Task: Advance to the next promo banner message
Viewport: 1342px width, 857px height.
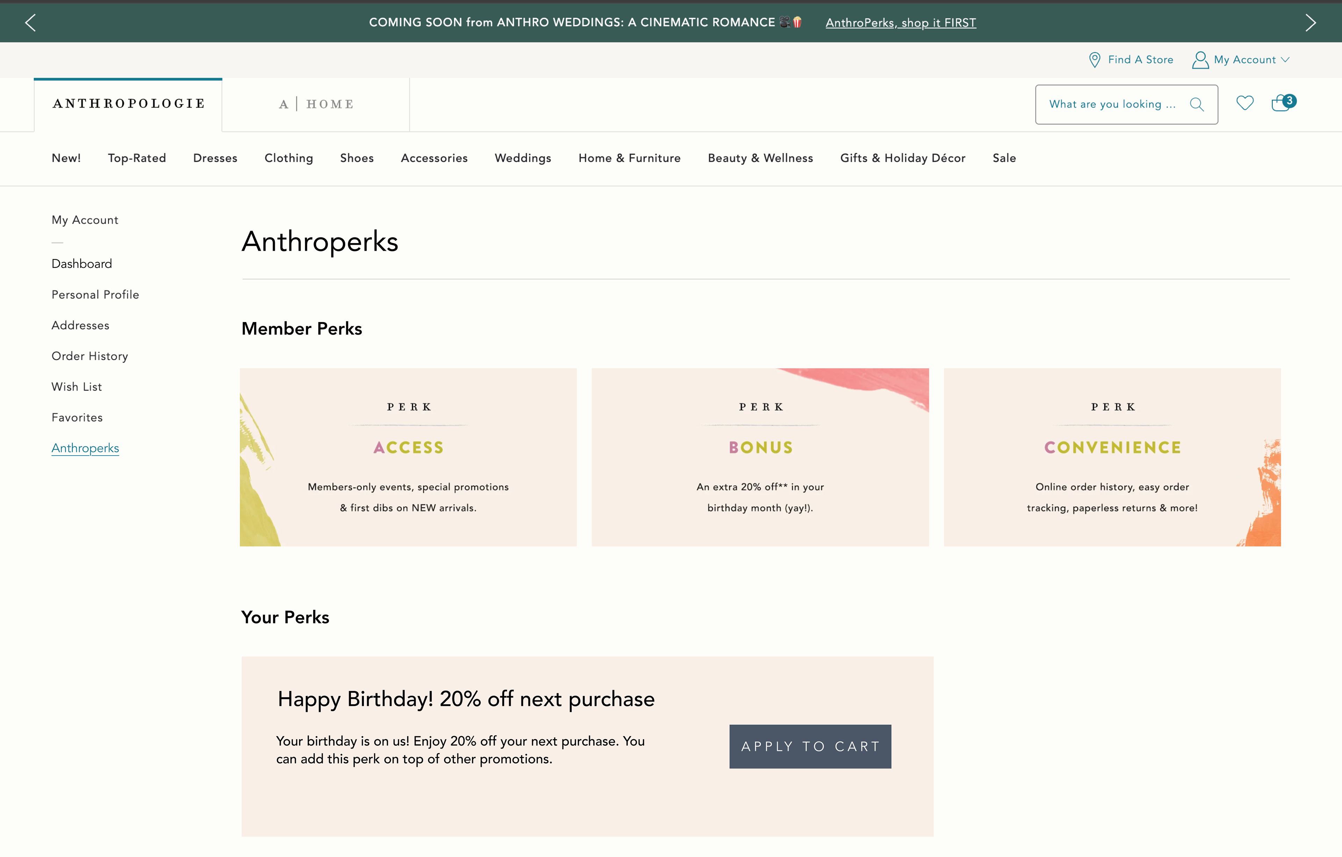Action: tap(1310, 22)
